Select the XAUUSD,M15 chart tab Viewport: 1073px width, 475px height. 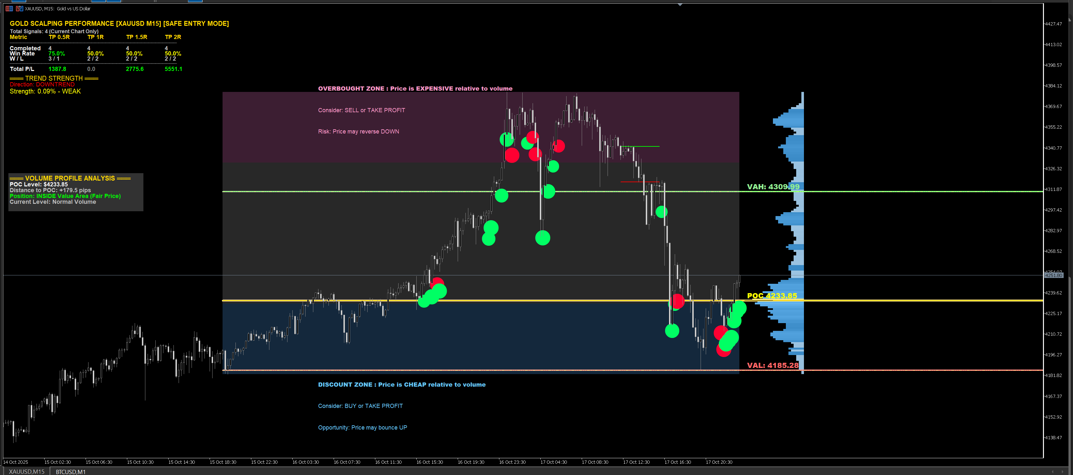pos(27,471)
